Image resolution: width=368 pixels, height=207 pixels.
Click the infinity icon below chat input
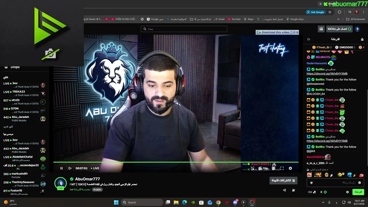pyautogui.click(x=310, y=192)
